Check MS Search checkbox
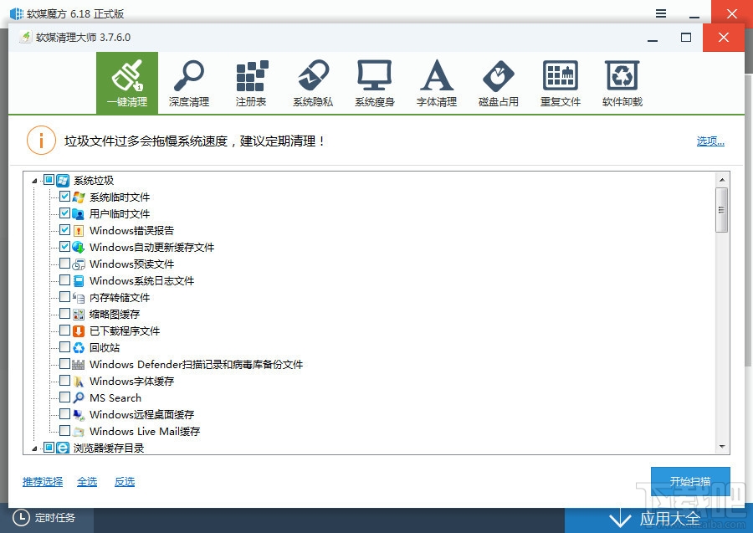The width and height of the screenshot is (753, 533). click(x=64, y=397)
